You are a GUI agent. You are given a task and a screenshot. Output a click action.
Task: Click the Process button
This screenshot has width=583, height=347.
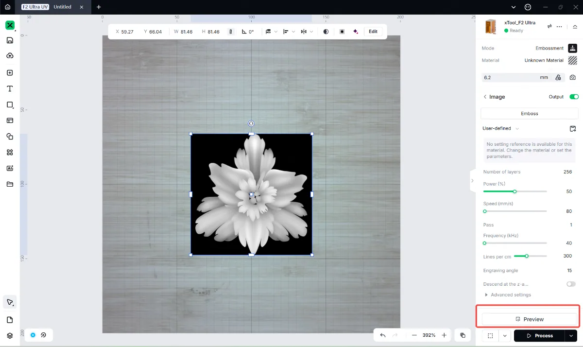(x=539, y=335)
